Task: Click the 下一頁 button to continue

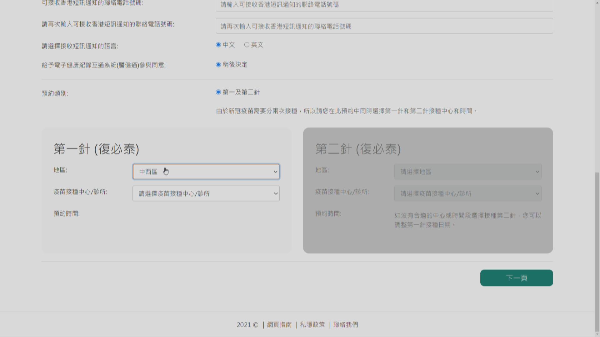Action: click(x=516, y=278)
